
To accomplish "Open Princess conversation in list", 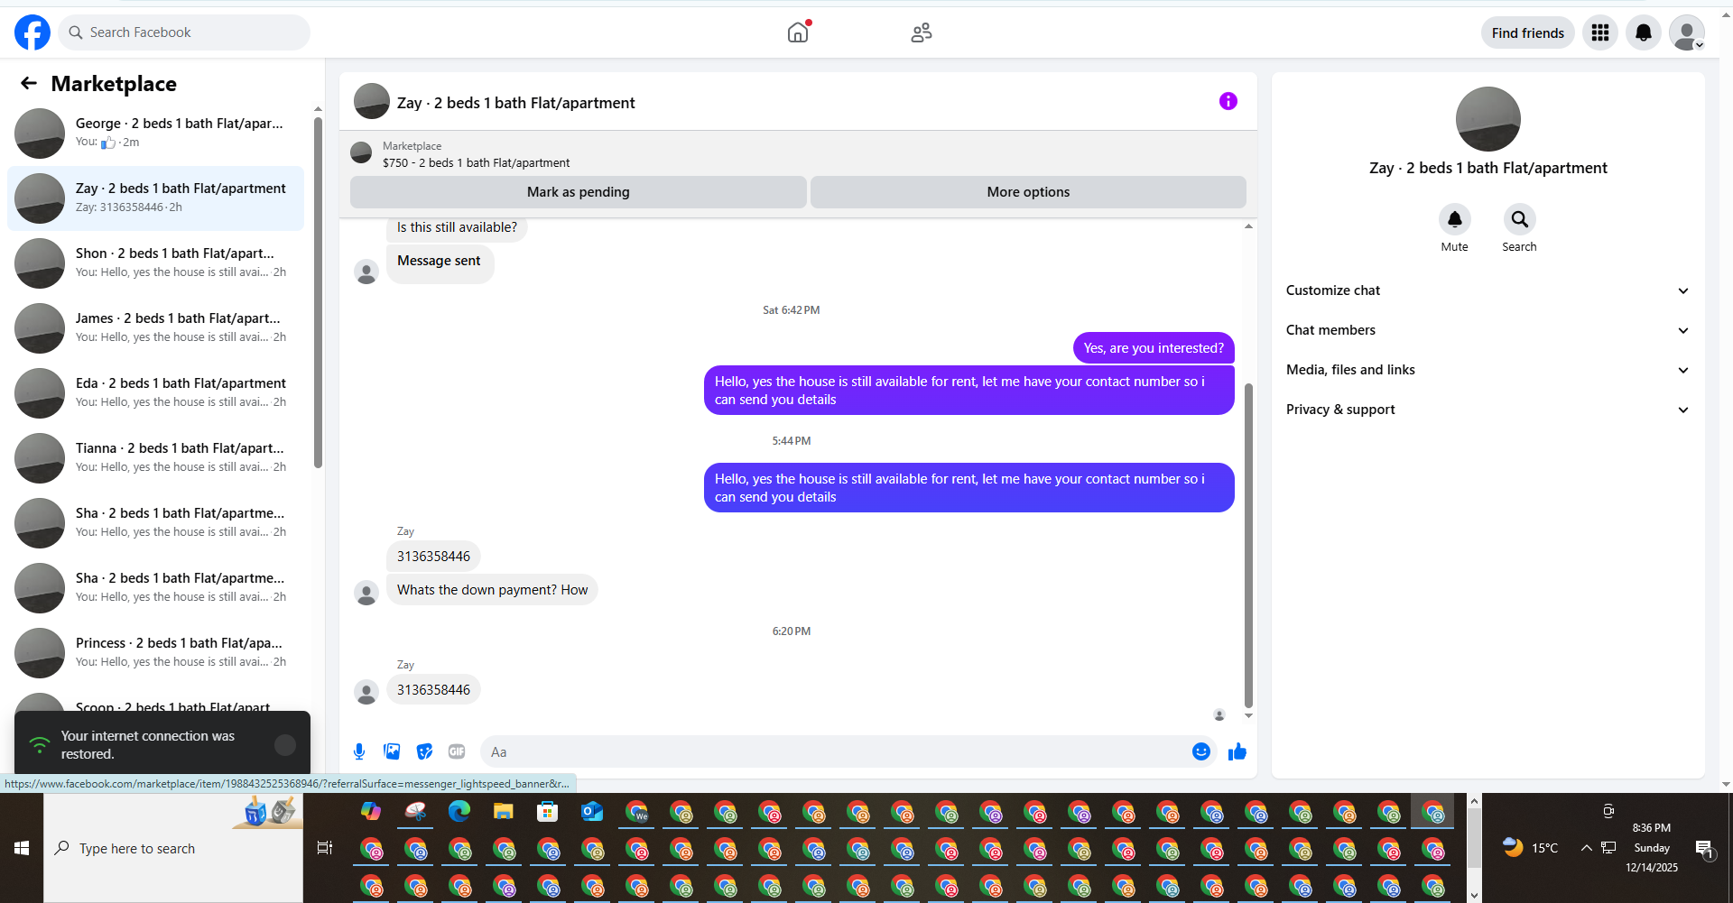I will tap(155, 652).
